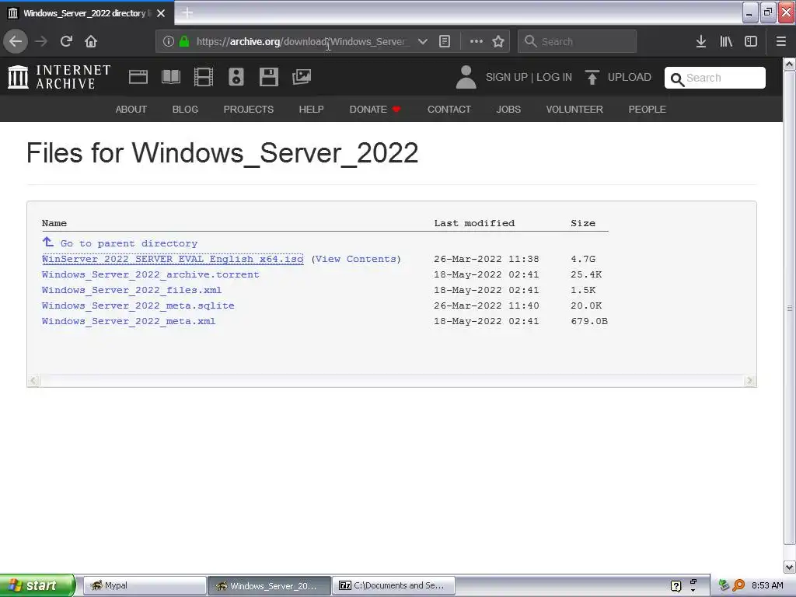
Task: Open the Software floppy disk icon
Action: pos(268,77)
